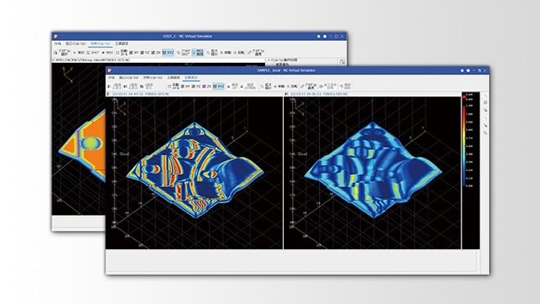Select the XY view button in the front window
The width and height of the screenshot is (540, 304).
point(186,87)
